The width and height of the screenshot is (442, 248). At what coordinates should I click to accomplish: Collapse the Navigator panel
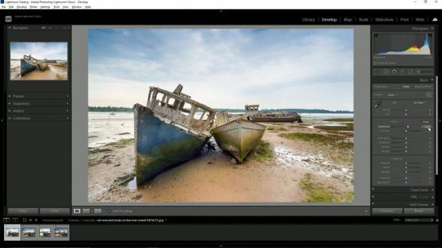[x=10, y=28]
